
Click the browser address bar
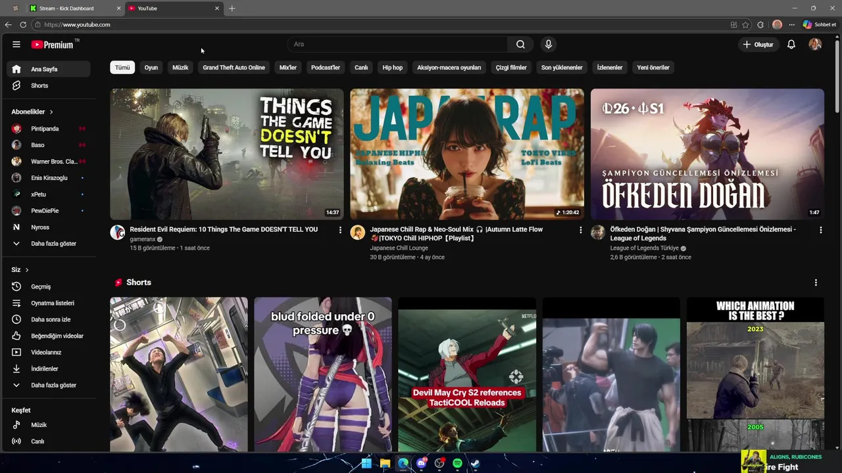[382, 24]
